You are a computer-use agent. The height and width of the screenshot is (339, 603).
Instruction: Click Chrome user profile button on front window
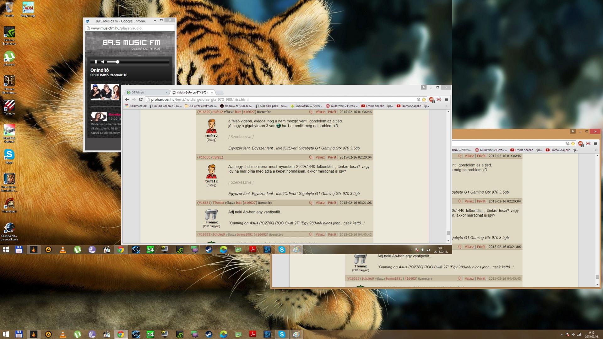click(424, 88)
